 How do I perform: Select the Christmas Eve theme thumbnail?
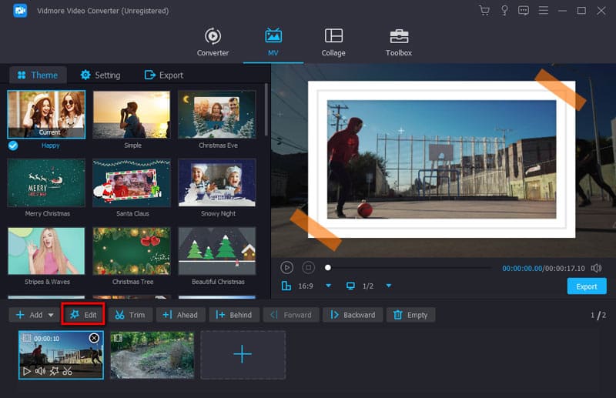[x=216, y=115]
